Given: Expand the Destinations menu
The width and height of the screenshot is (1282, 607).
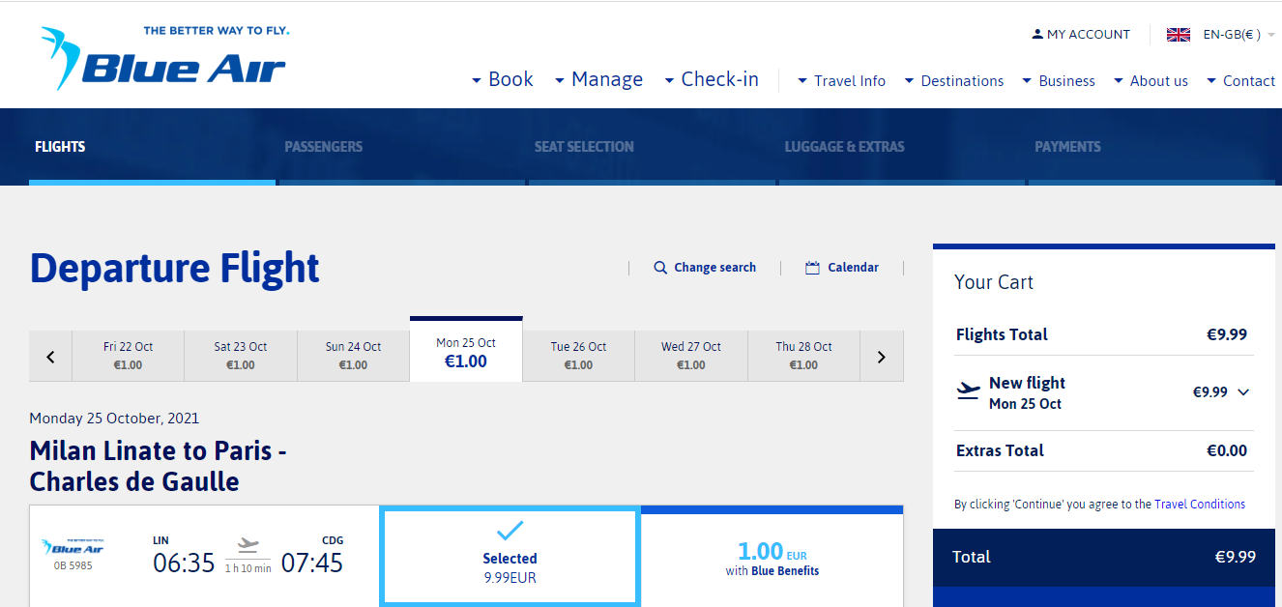Looking at the screenshot, I should [953, 81].
